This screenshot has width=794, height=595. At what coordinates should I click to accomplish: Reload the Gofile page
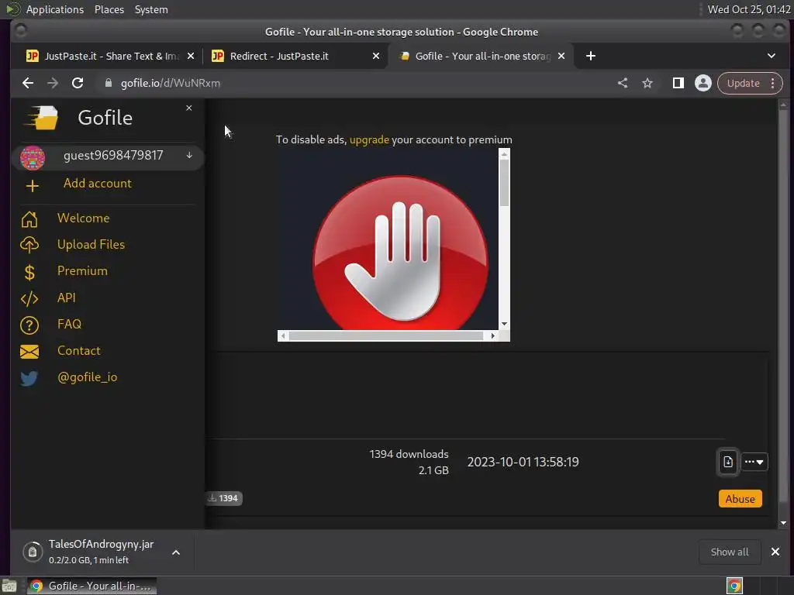(78, 83)
